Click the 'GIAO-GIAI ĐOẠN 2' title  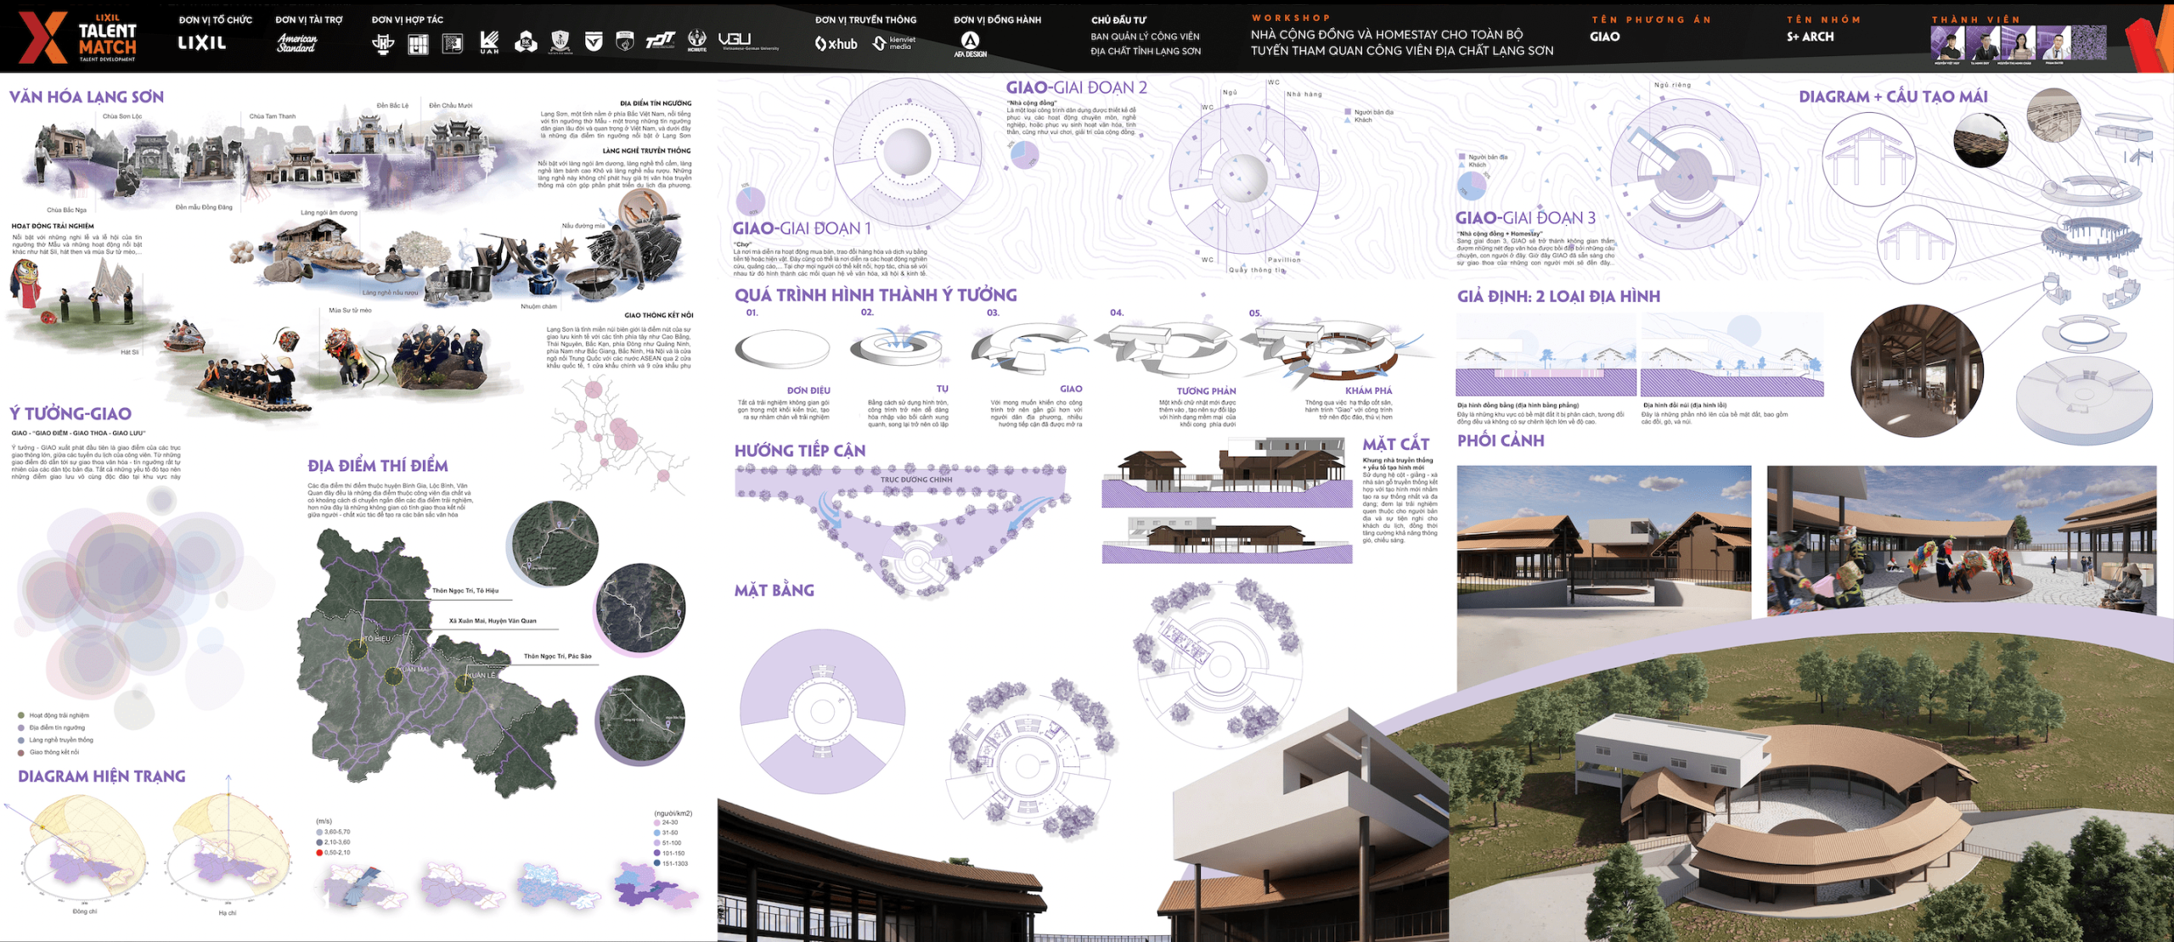point(1077,87)
